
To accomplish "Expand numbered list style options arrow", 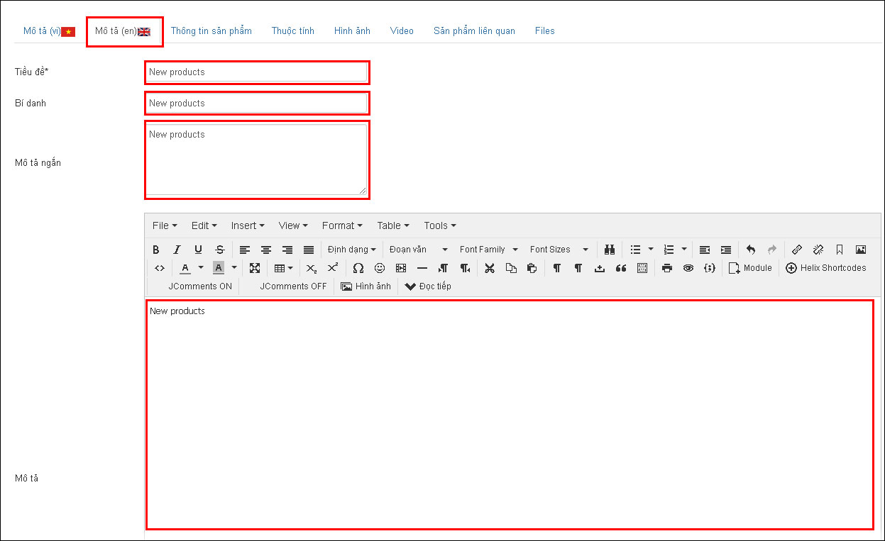I will click(x=684, y=250).
